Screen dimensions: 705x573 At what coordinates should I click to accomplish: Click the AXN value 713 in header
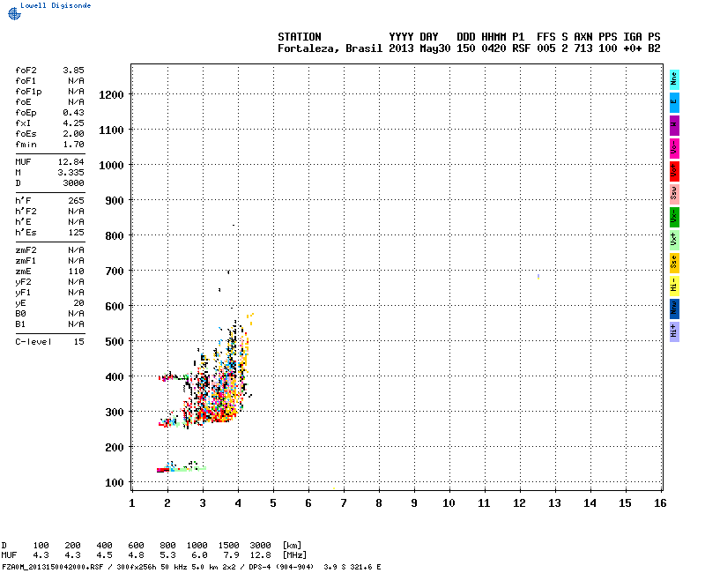pos(583,48)
